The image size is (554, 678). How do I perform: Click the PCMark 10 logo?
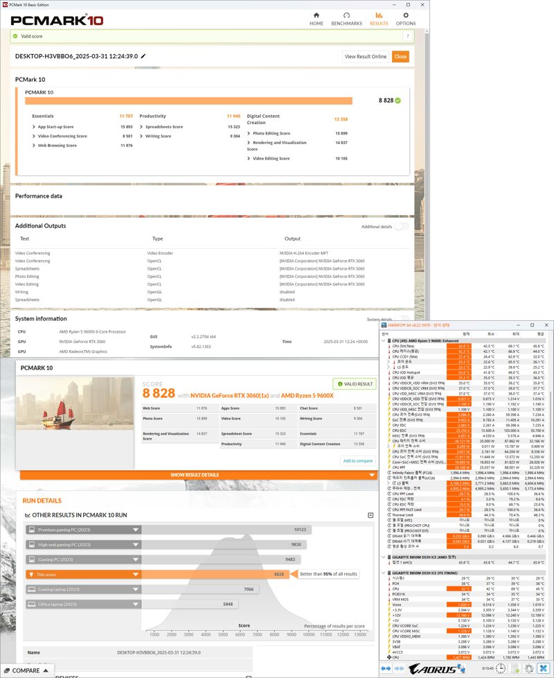click(57, 20)
